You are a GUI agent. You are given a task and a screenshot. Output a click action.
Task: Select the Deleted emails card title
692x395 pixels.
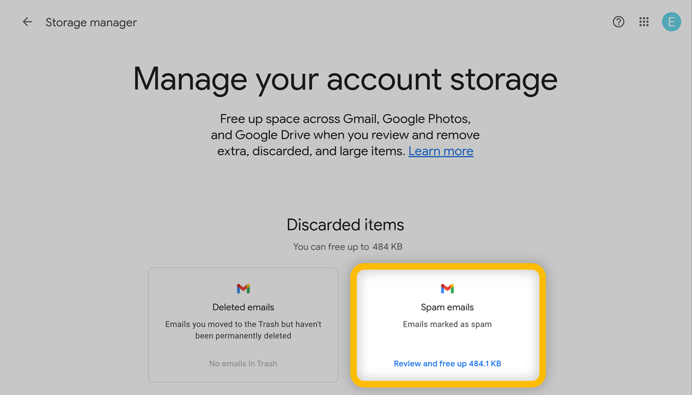(x=243, y=307)
